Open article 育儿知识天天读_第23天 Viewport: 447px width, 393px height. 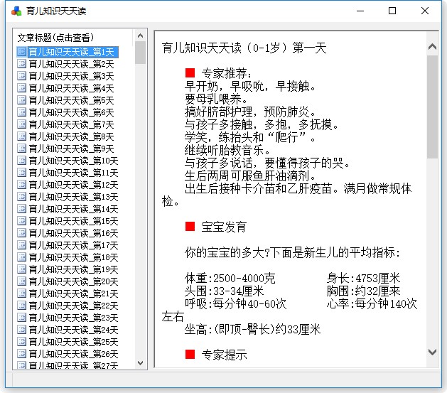[x=73, y=318]
